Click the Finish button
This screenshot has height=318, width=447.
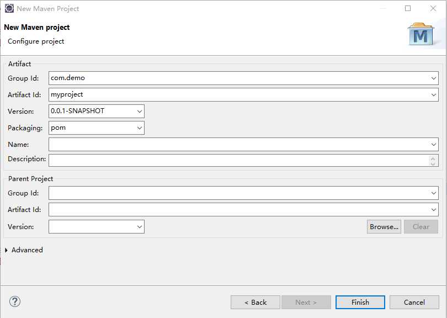pos(360,303)
